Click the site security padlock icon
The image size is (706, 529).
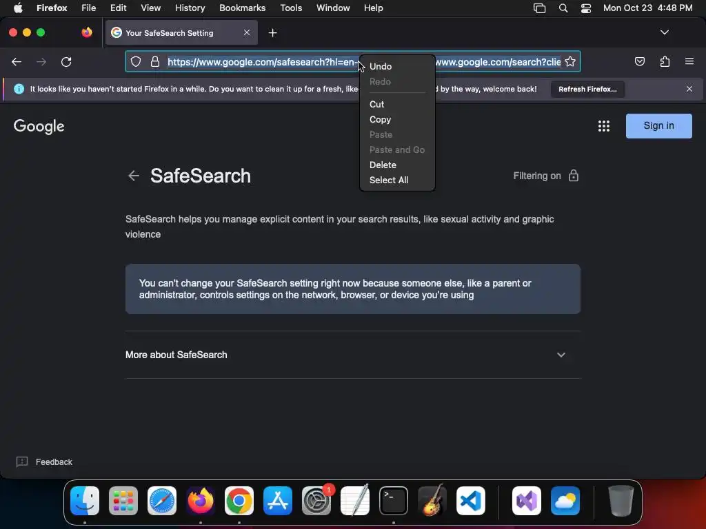(x=155, y=61)
